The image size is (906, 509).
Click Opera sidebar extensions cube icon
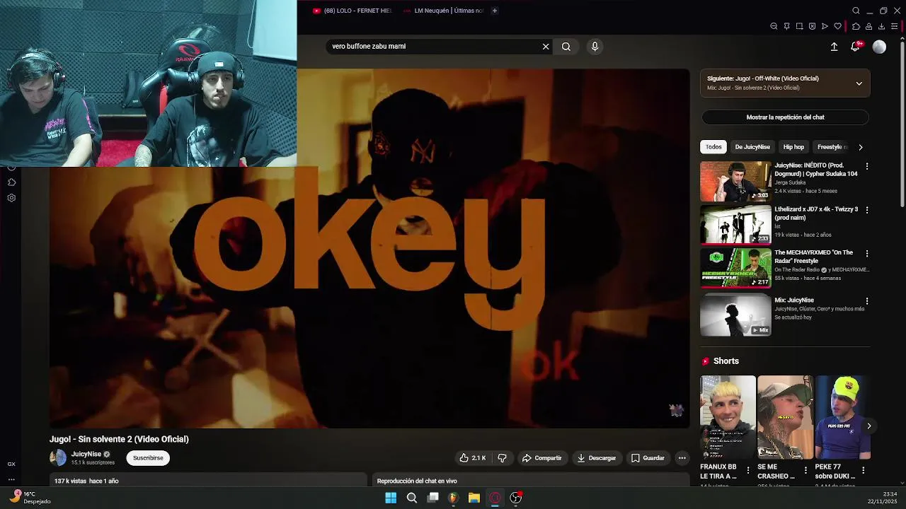point(11,182)
